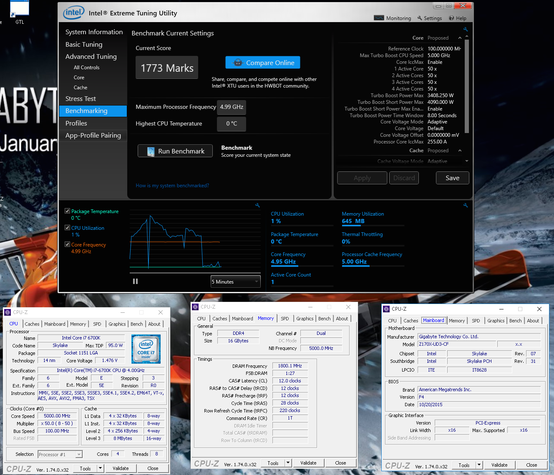Click scroll-down arrow of settings panel
This screenshot has width=554, height=475.
[466, 161]
